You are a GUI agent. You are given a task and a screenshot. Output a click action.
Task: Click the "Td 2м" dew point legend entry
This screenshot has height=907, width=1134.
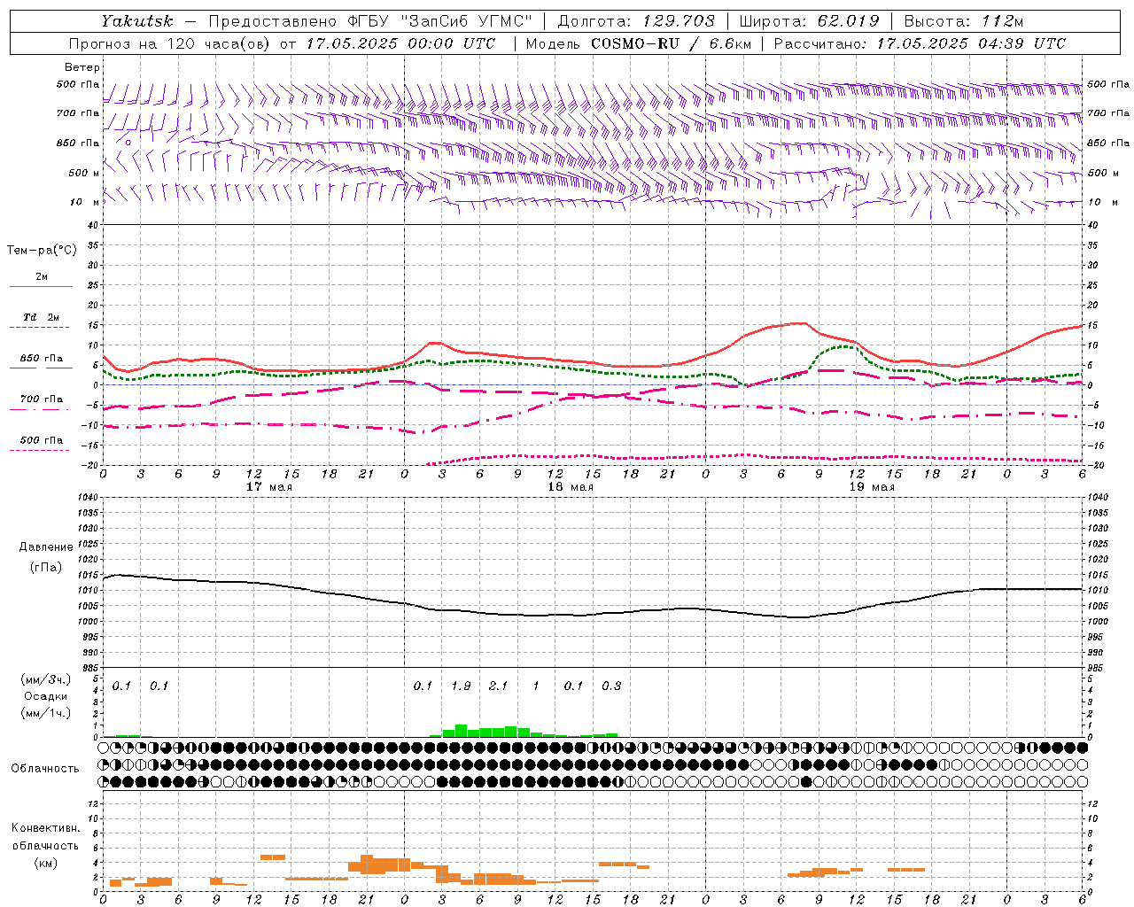[42, 317]
